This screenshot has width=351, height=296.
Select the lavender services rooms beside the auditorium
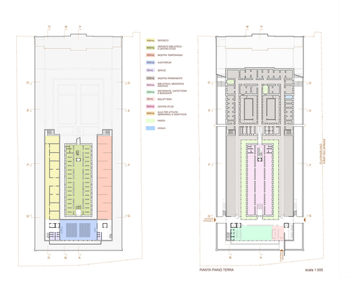tap(54, 236)
